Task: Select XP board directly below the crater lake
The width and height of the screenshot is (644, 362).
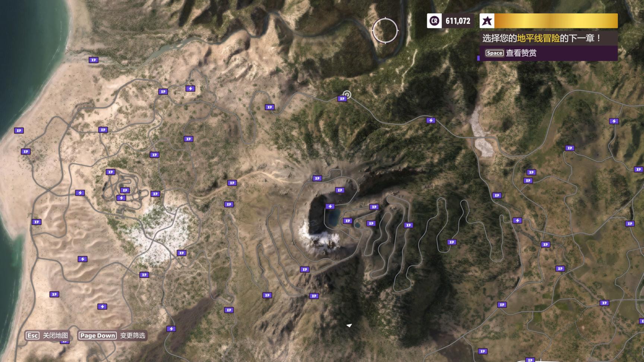Action: 347,221
